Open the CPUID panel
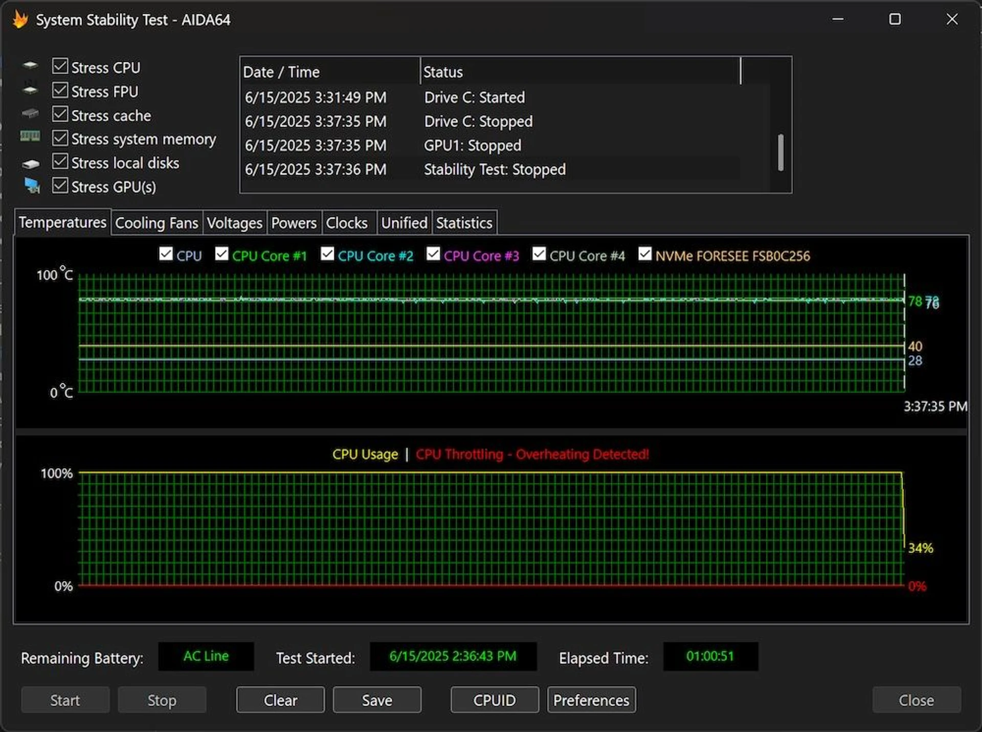This screenshot has width=982, height=732. click(495, 700)
